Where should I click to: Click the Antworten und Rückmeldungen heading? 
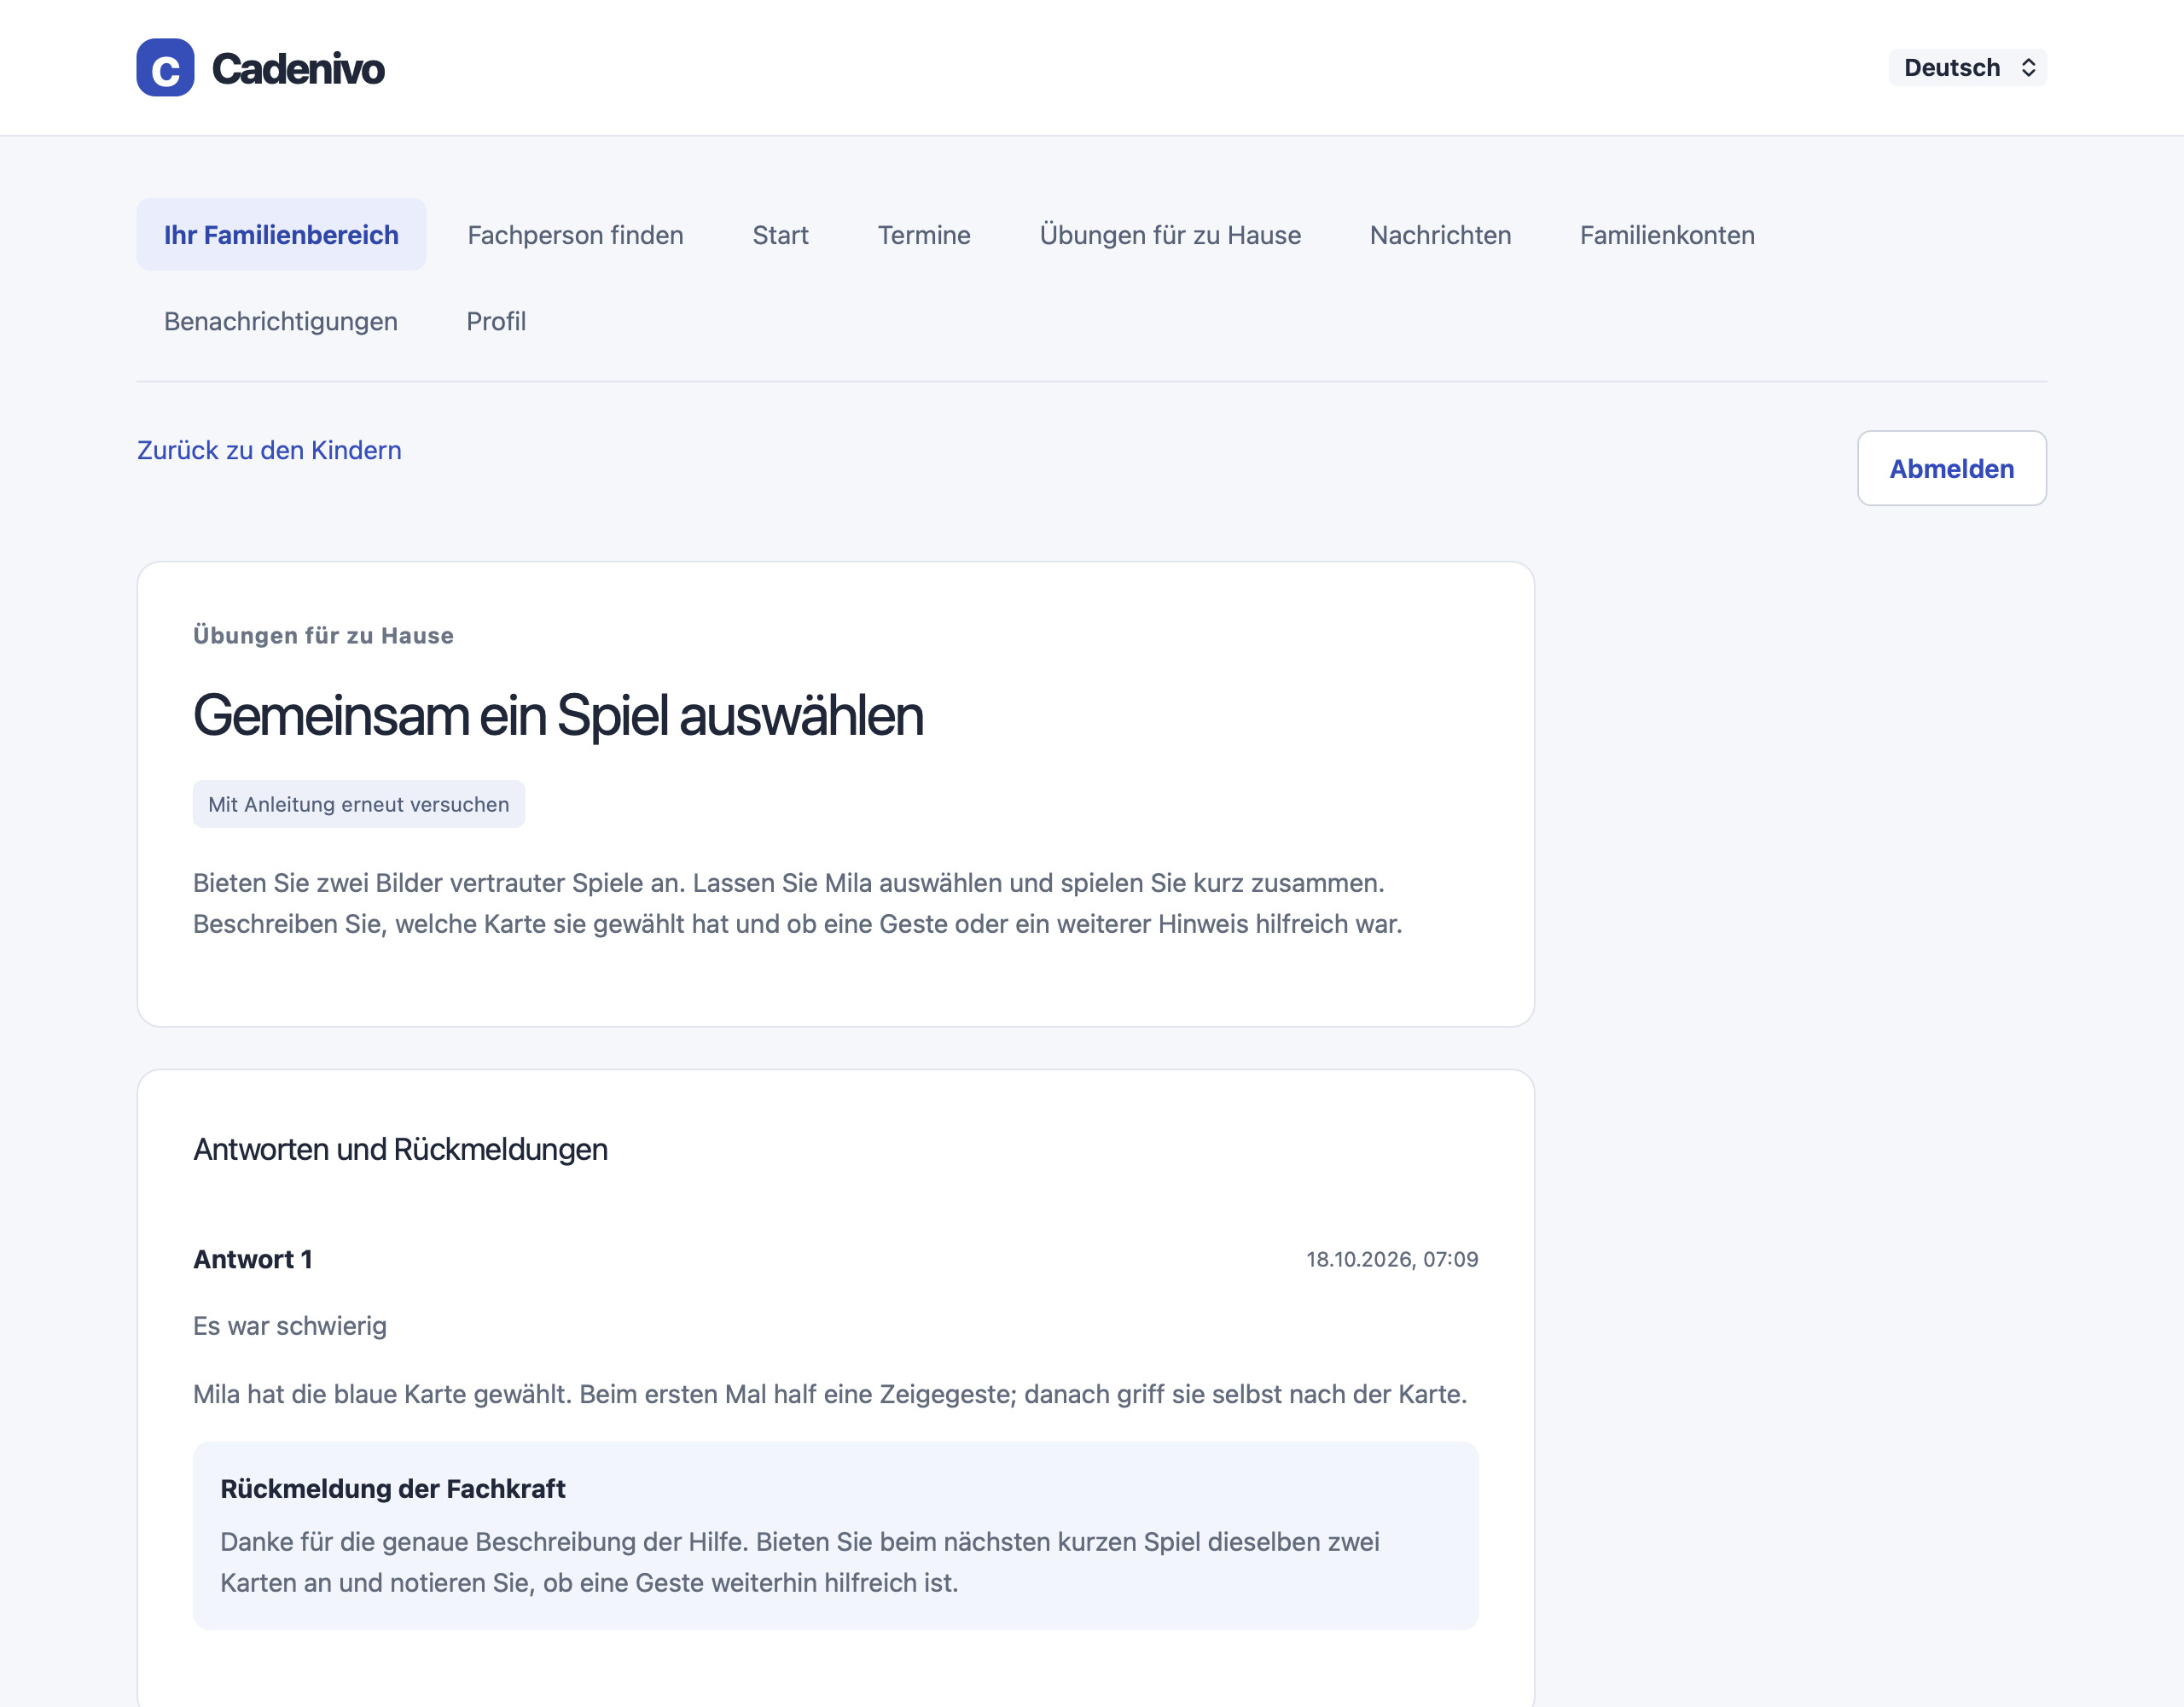pos(400,1149)
